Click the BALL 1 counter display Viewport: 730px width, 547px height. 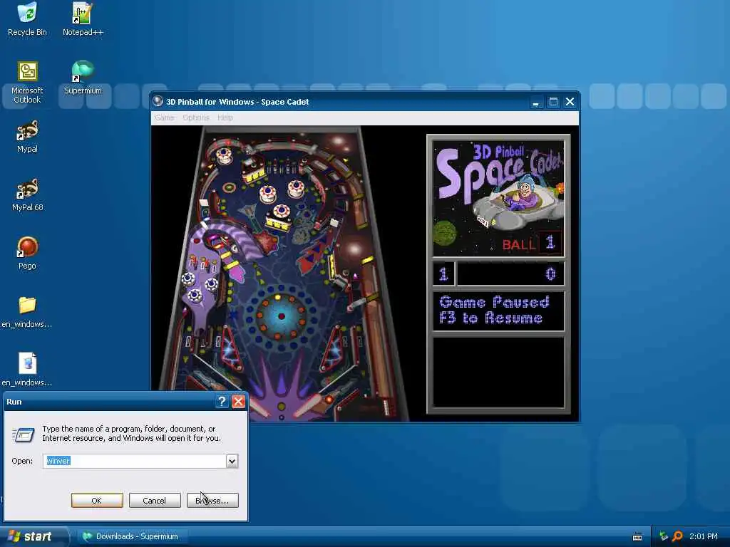point(532,244)
